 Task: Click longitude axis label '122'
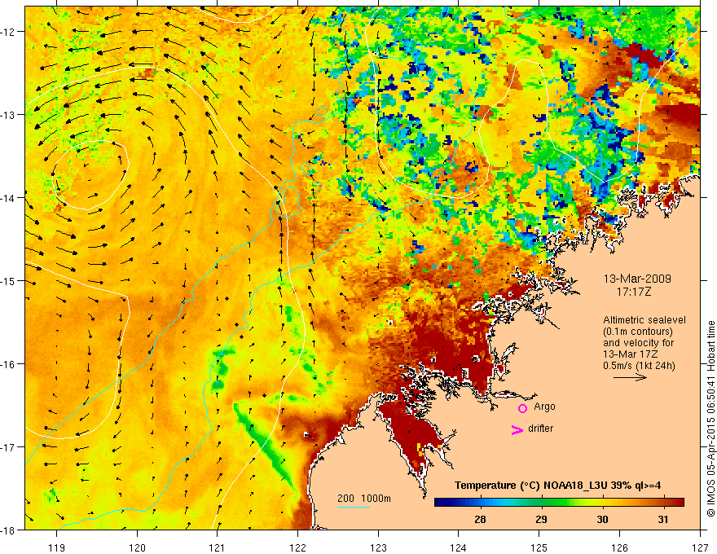(x=297, y=547)
